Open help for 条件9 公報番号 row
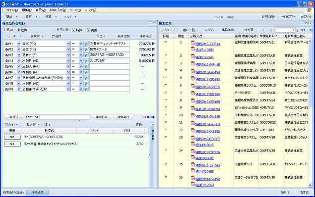315x197 pixels. (x=86, y=89)
